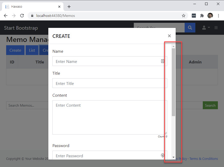This screenshot has height=167, width=224.
Task: Close the CREATE modal with X
Action: (169, 36)
